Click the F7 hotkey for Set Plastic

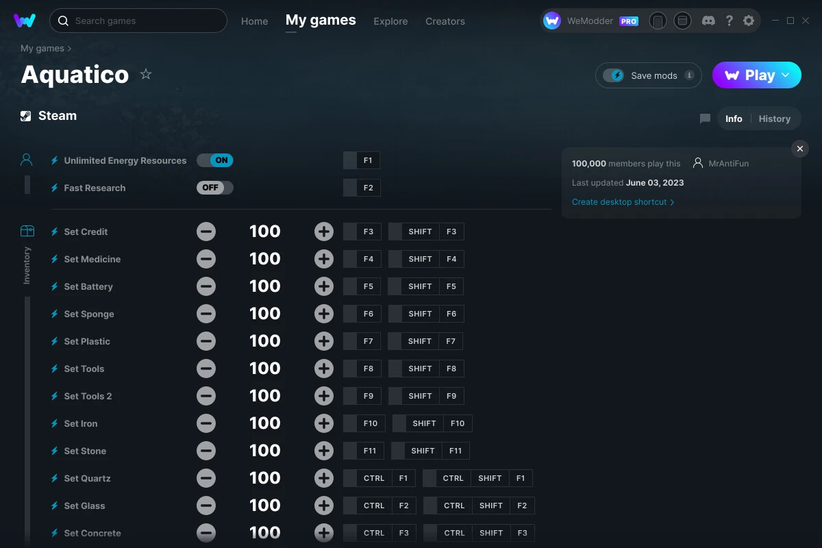tap(362, 341)
